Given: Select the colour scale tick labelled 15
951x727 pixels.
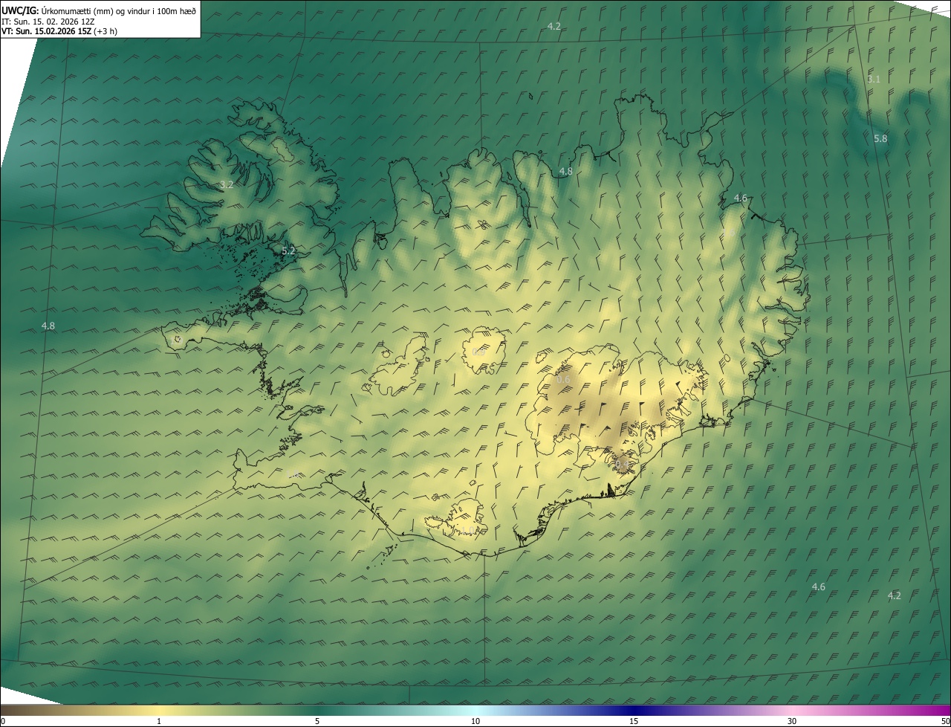Looking at the screenshot, I should click(x=634, y=721).
